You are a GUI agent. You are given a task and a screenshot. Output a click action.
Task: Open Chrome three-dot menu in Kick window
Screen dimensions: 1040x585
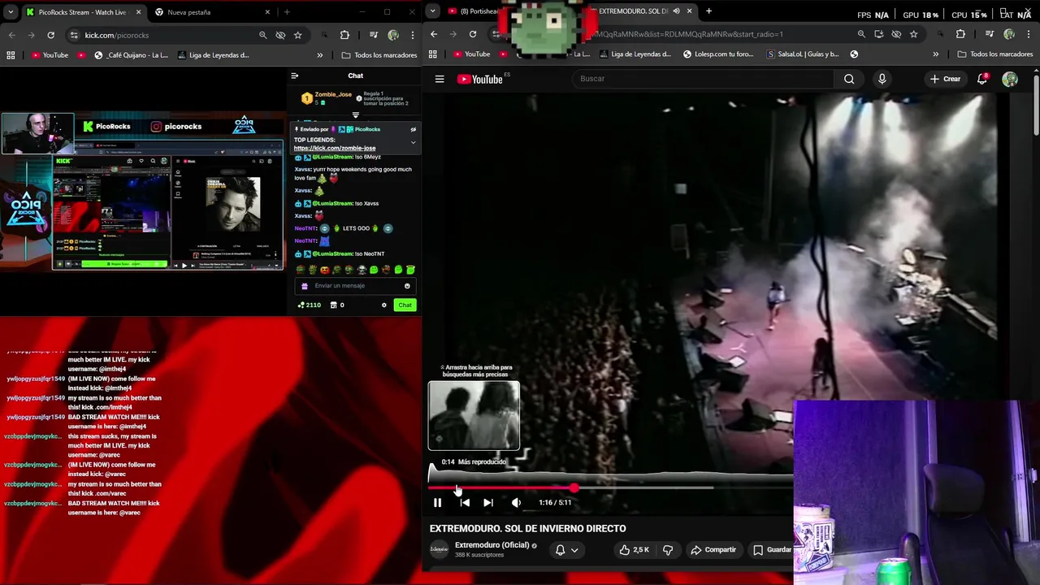click(413, 35)
